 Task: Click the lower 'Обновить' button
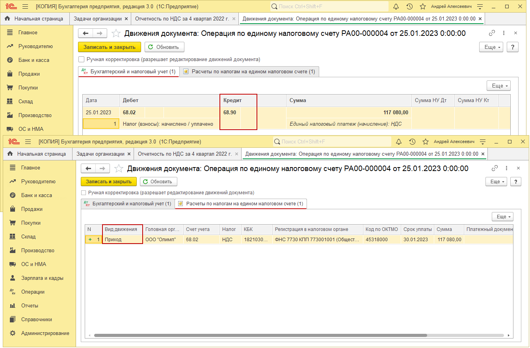158,182
